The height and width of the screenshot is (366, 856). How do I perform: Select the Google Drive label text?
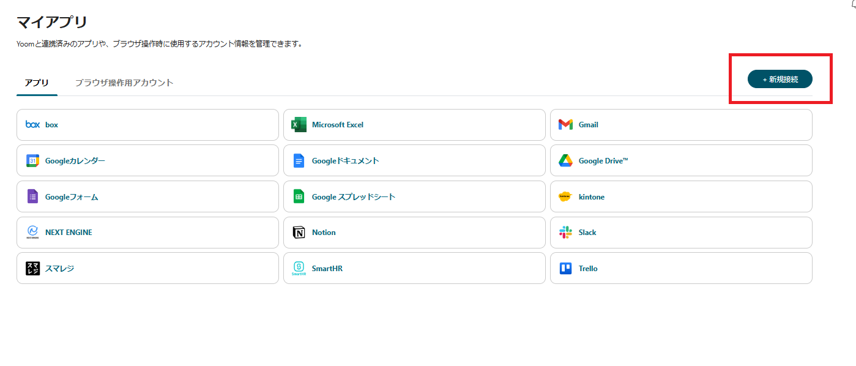click(x=603, y=161)
